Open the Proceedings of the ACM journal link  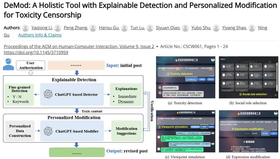click(x=79, y=46)
